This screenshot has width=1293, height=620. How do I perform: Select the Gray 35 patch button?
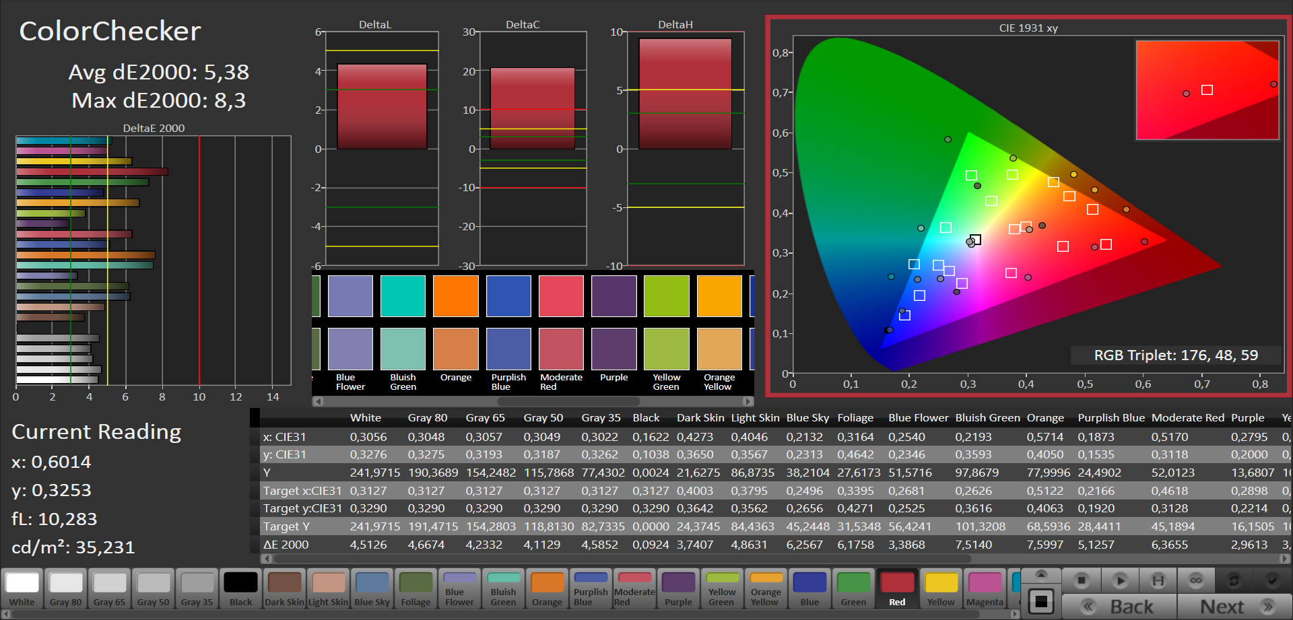point(197,589)
